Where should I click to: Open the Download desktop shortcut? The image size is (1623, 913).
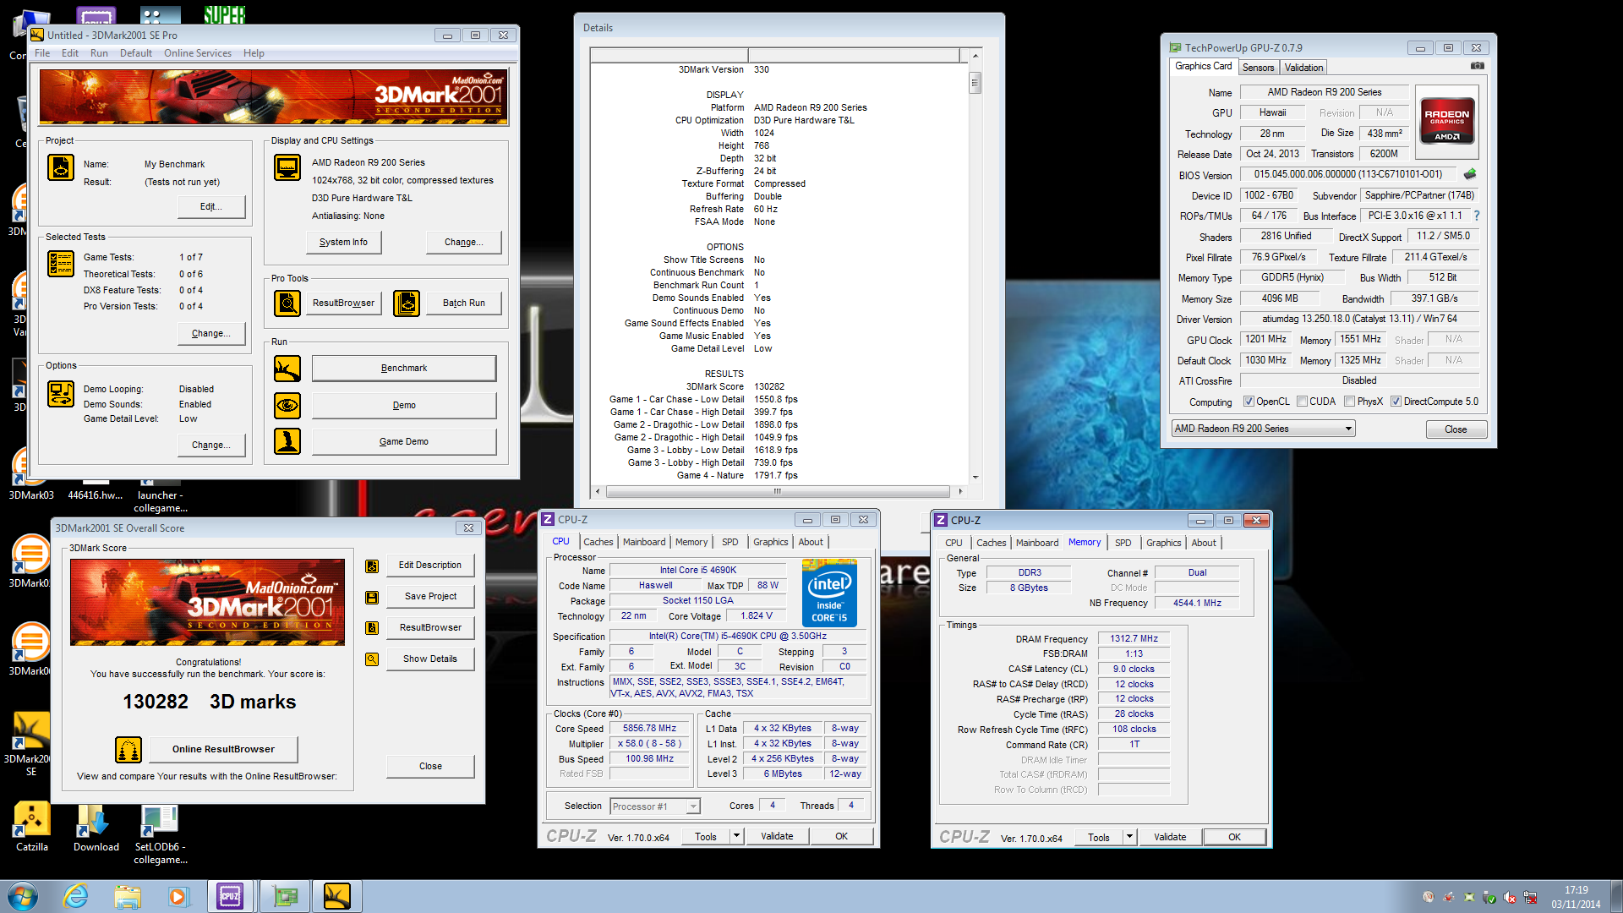[96, 828]
